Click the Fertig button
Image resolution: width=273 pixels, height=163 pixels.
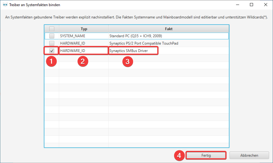point(206,155)
